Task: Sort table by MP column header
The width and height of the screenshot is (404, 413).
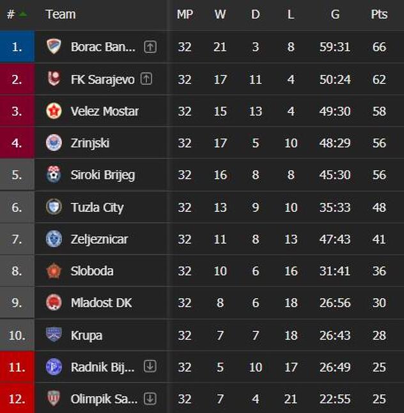Action: [x=185, y=14]
